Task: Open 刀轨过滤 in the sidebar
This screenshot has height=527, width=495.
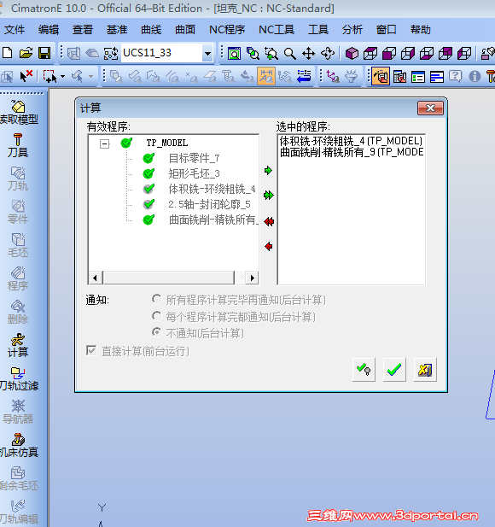Action: 19,378
